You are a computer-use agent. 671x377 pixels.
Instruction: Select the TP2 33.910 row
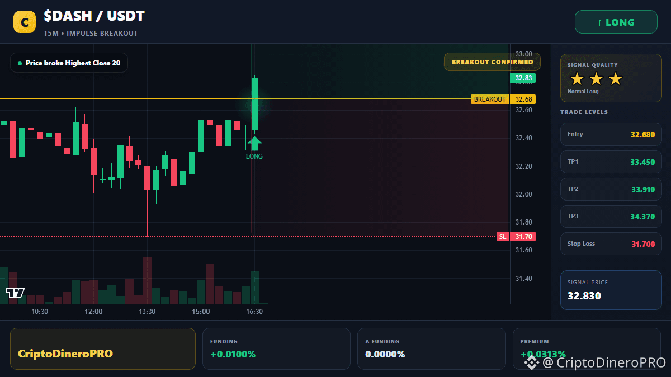[611, 189]
